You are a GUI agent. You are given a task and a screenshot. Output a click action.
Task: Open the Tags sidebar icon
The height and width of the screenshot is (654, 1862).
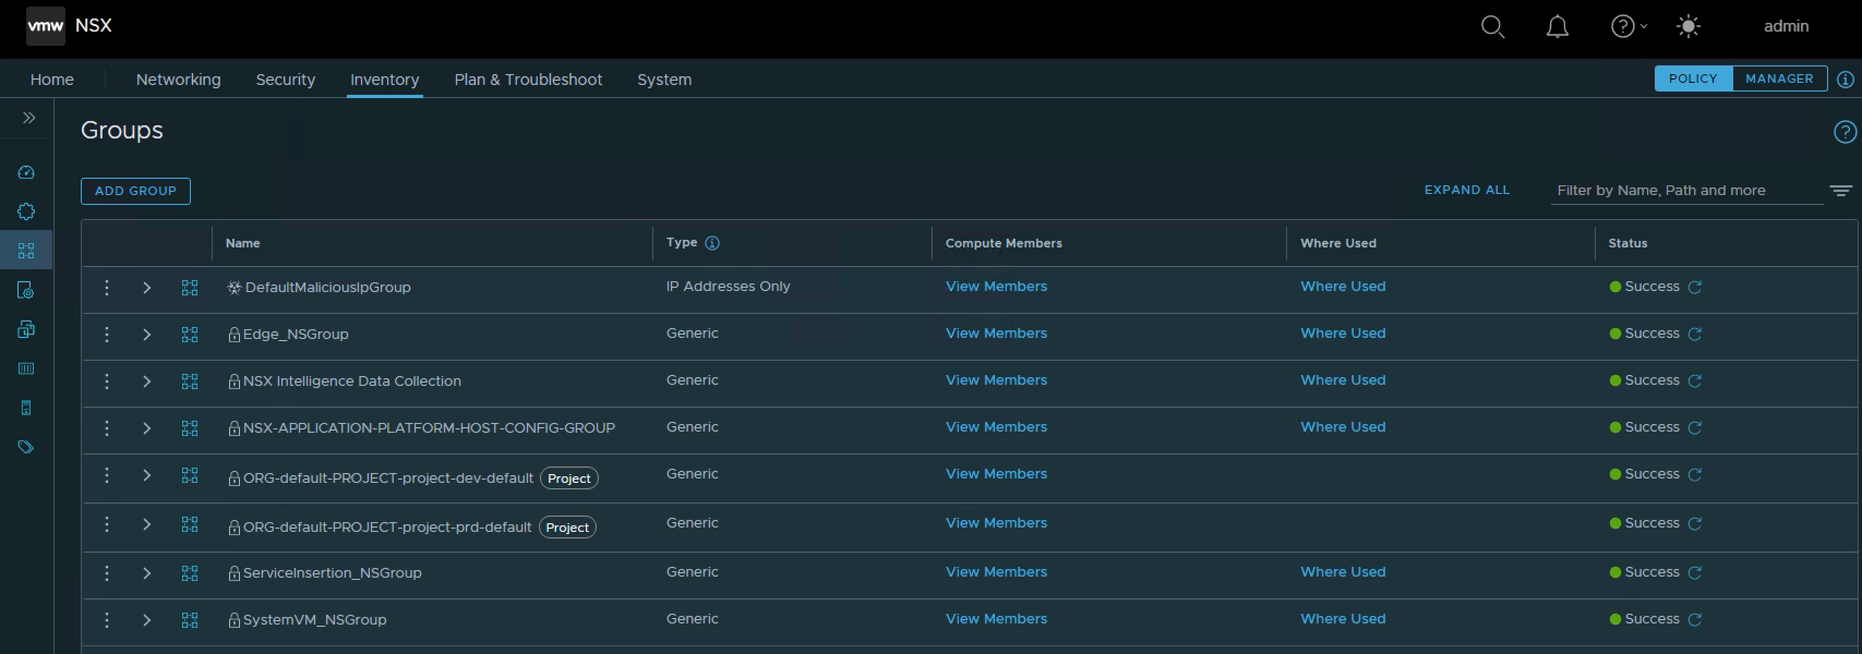[26, 446]
